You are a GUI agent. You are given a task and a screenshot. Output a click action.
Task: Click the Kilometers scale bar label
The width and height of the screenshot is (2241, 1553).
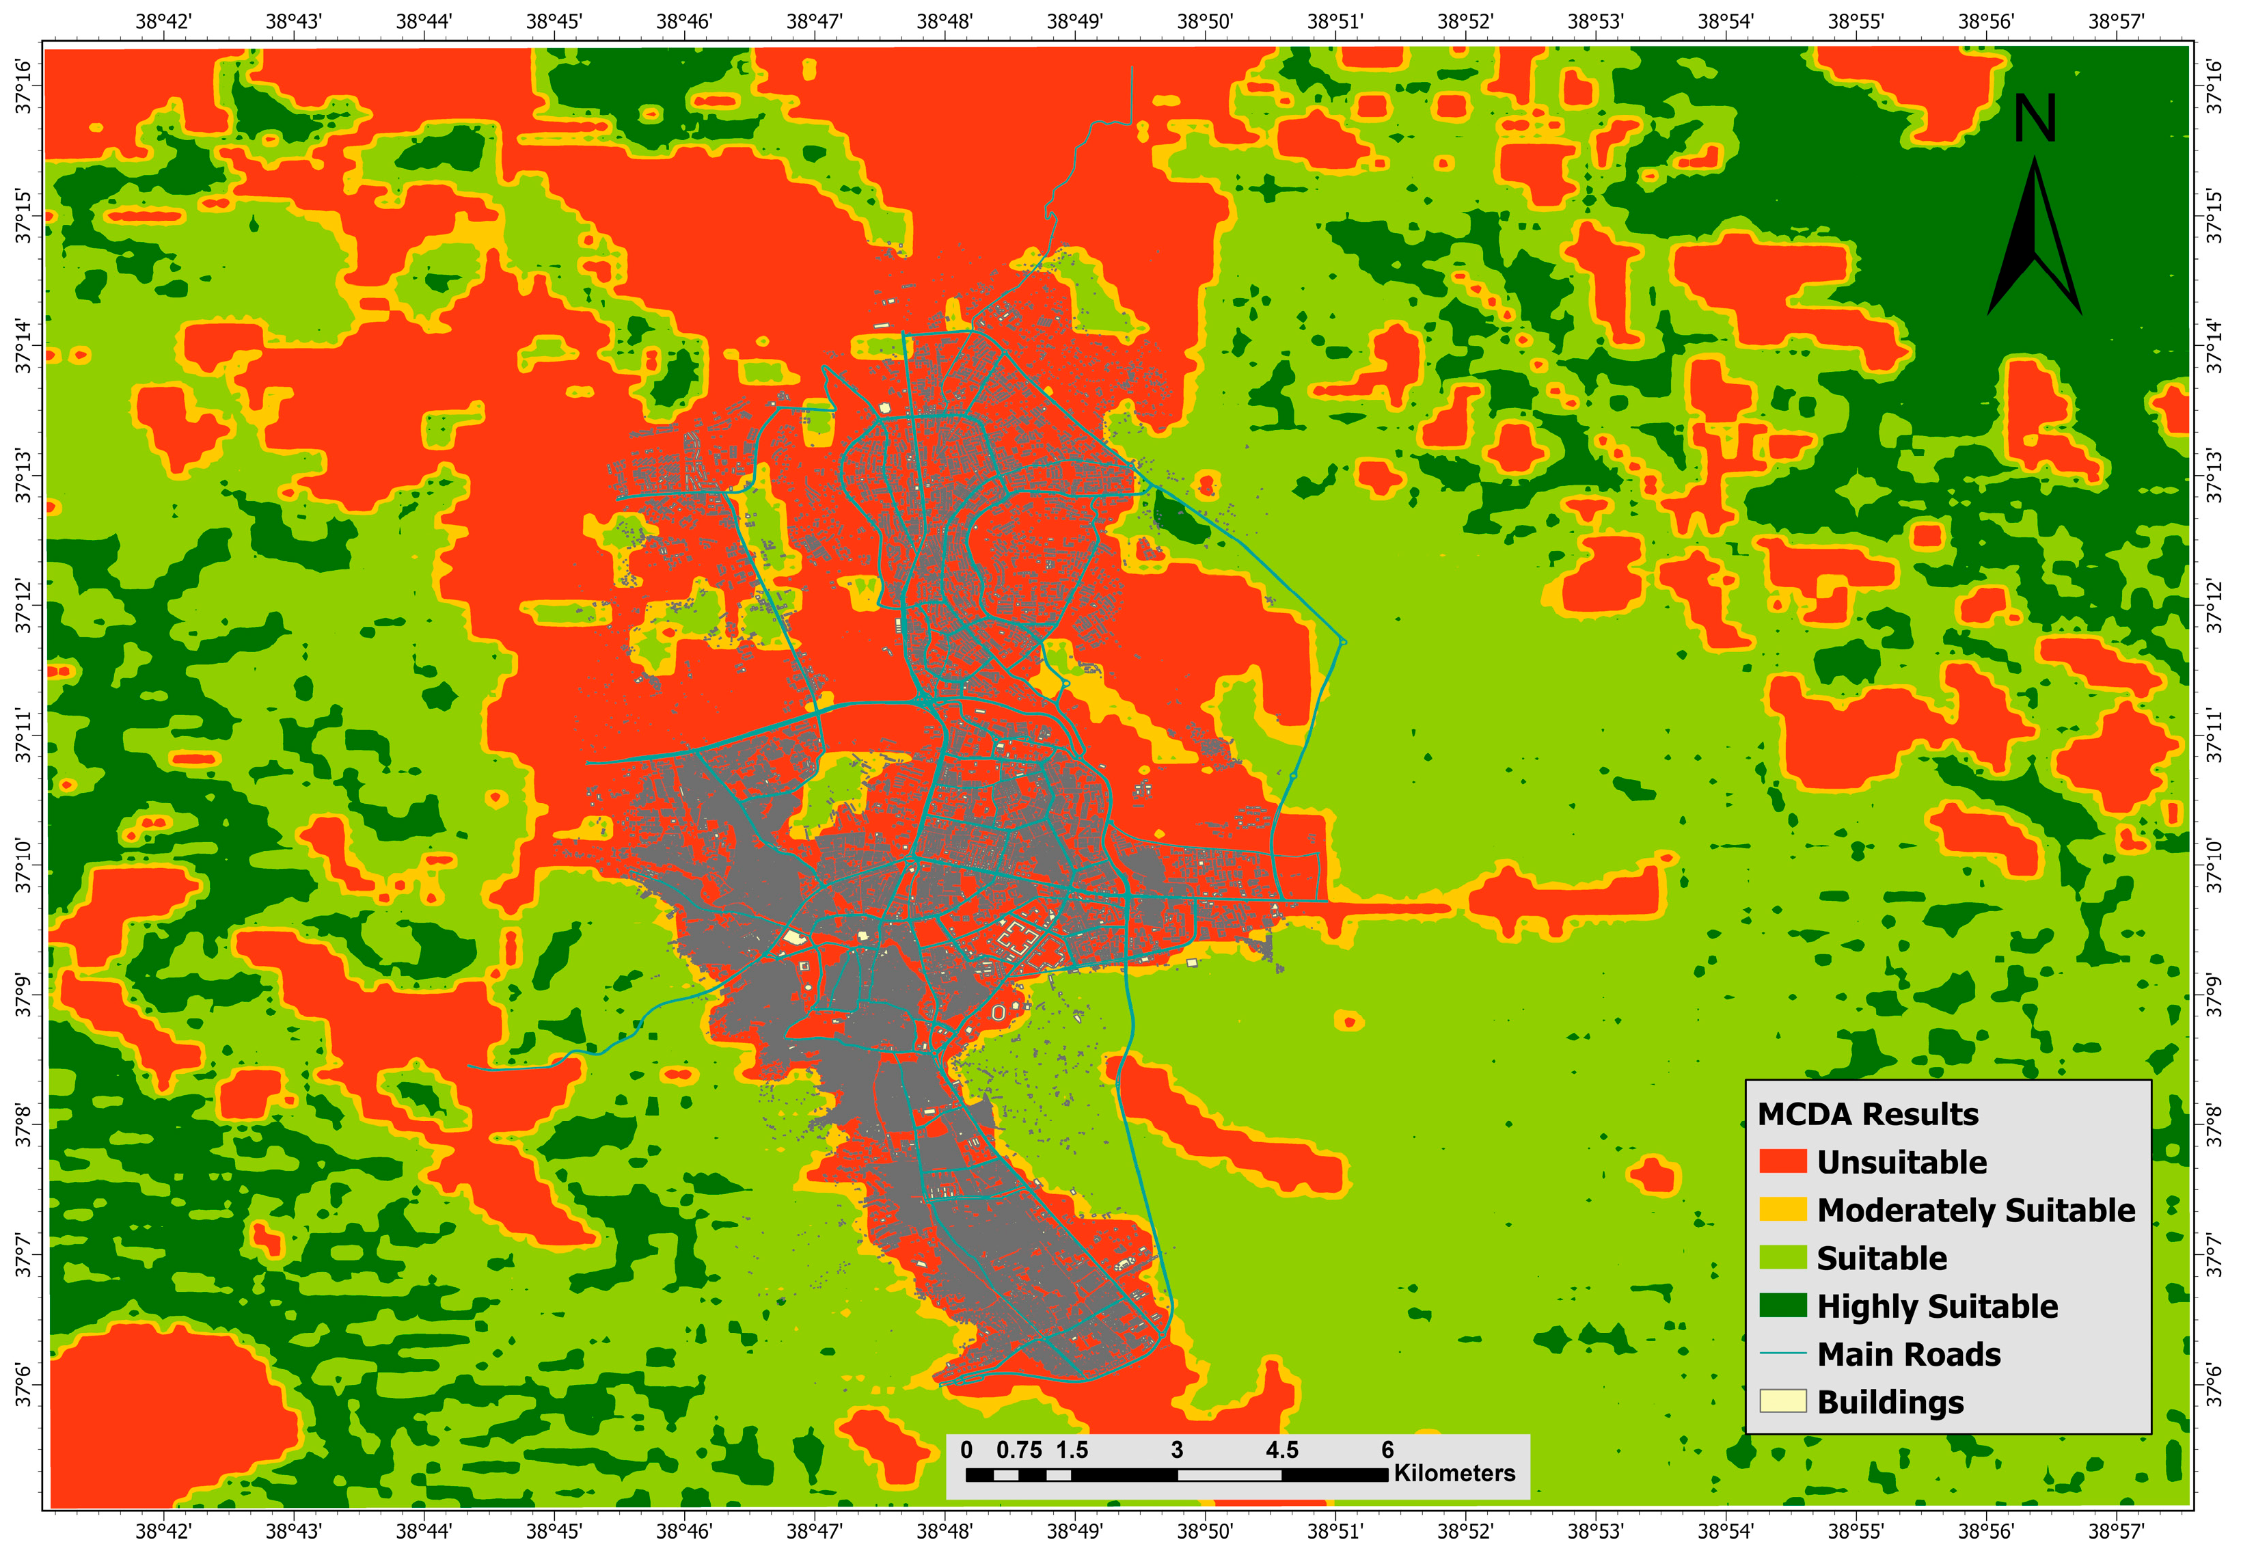(1454, 1473)
